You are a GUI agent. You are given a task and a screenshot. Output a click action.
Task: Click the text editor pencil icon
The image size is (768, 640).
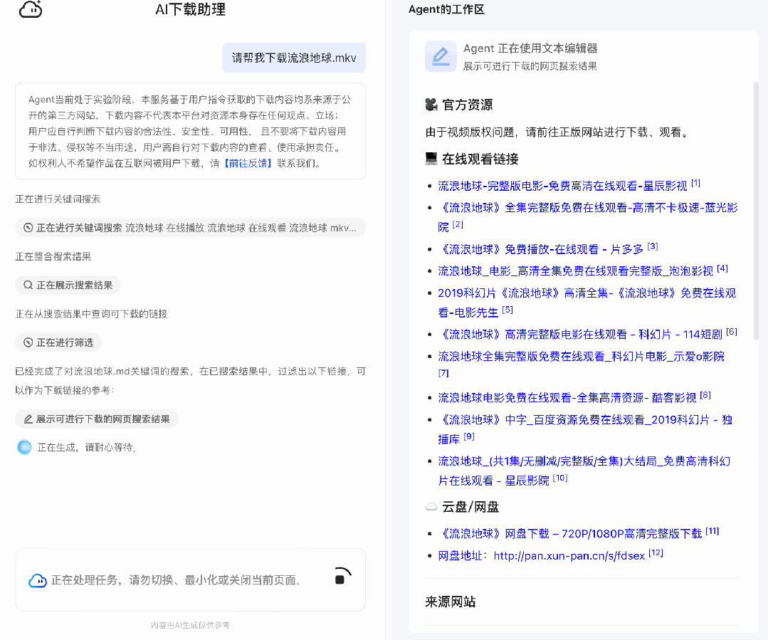(441, 56)
